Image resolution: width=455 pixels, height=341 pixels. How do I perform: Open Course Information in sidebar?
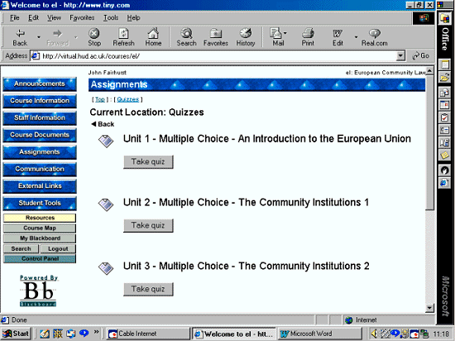click(x=40, y=101)
